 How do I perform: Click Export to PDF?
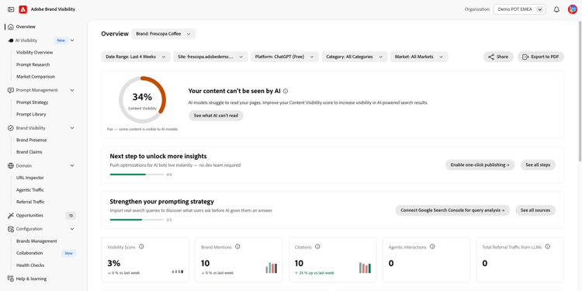click(x=541, y=57)
